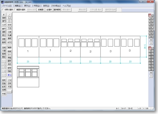Toggle circled layer 1 in the upper layer bar
158x114 pixels.
150,19
